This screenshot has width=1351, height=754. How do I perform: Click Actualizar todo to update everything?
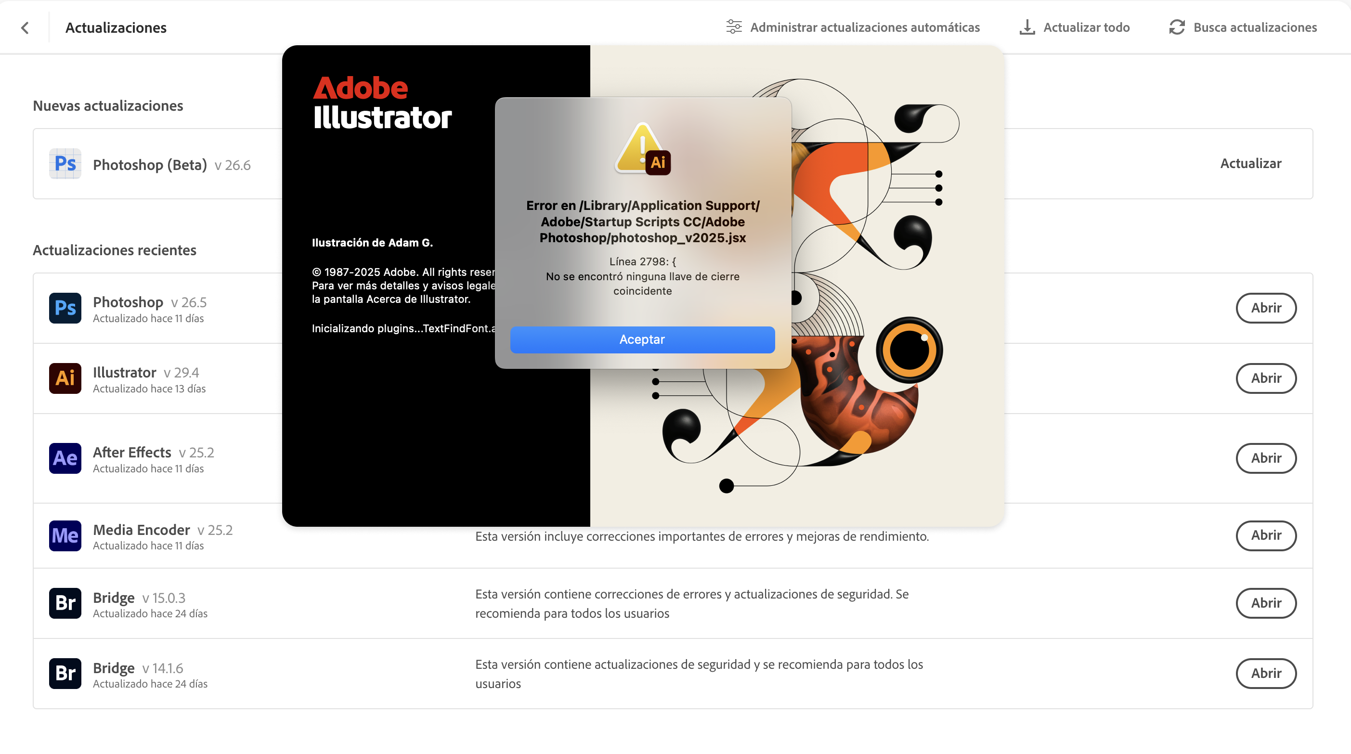(x=1086, y=27)
